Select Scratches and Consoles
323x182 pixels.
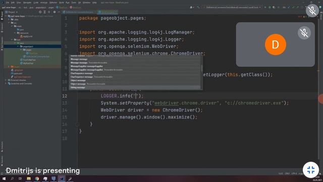20,83
